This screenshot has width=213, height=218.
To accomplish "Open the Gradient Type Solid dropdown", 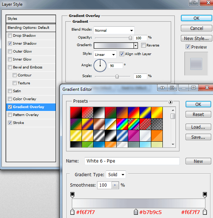I will point(116,174).
